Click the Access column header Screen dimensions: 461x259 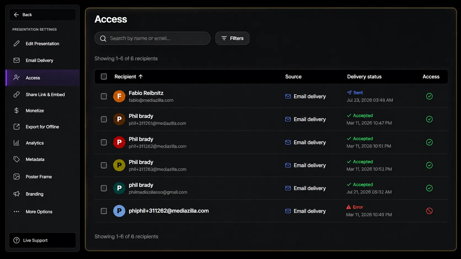click(431, 77)
